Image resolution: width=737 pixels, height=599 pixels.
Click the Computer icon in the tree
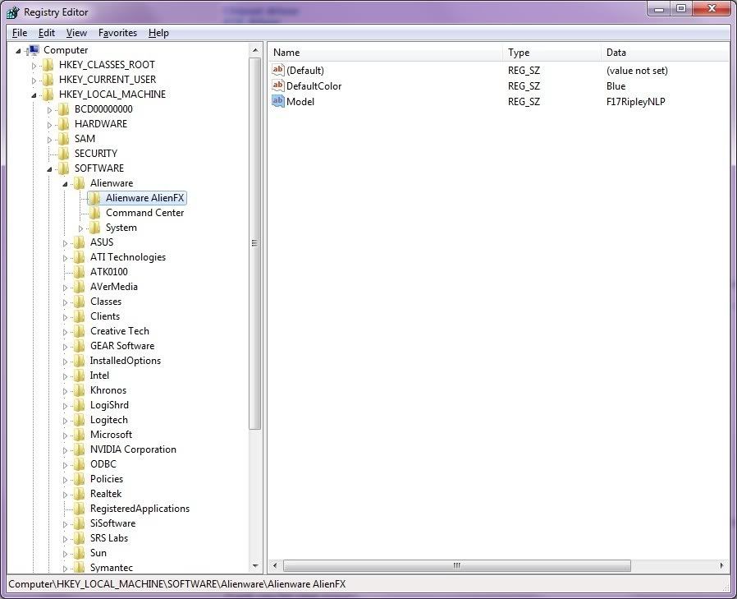pos(33,50)
